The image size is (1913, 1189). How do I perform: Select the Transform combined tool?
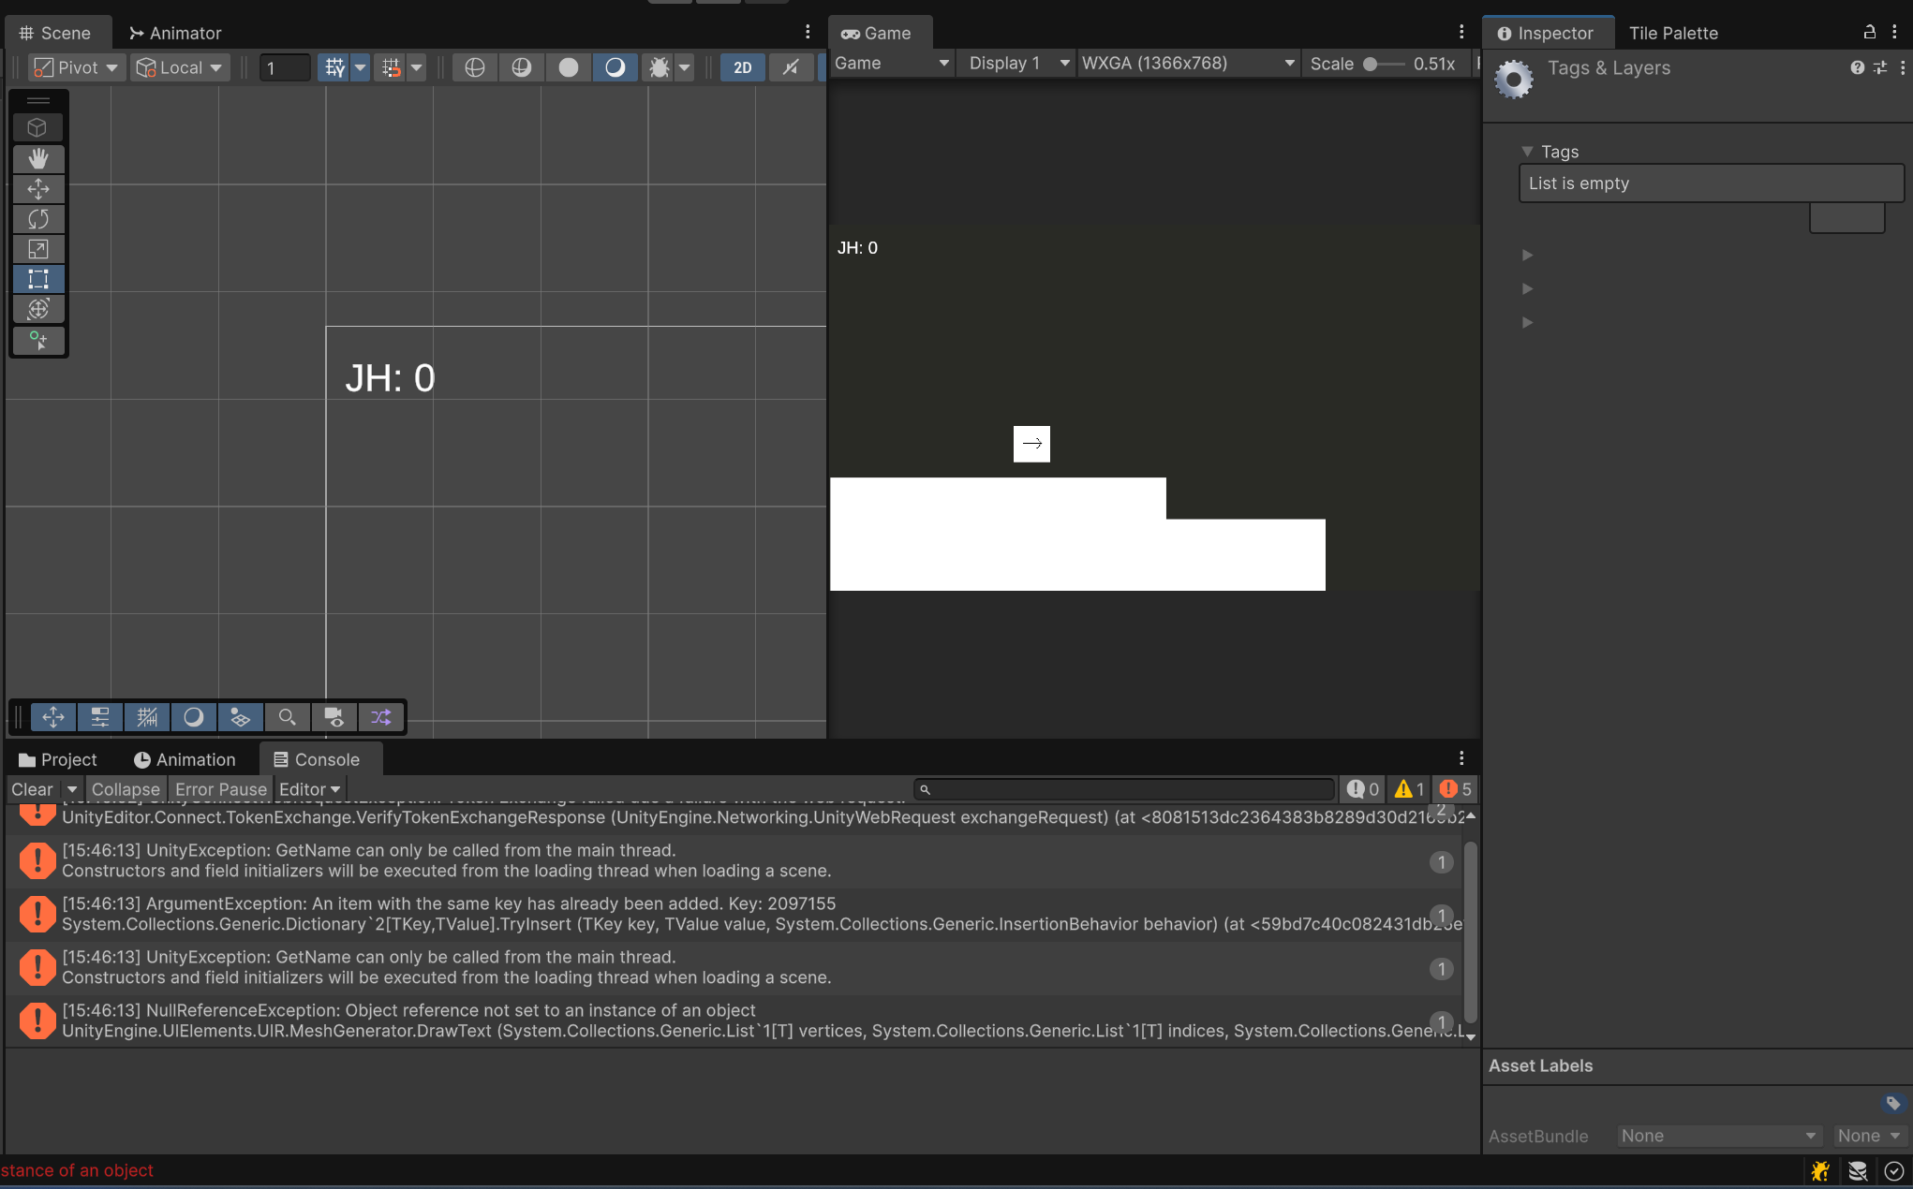point(38,309)
